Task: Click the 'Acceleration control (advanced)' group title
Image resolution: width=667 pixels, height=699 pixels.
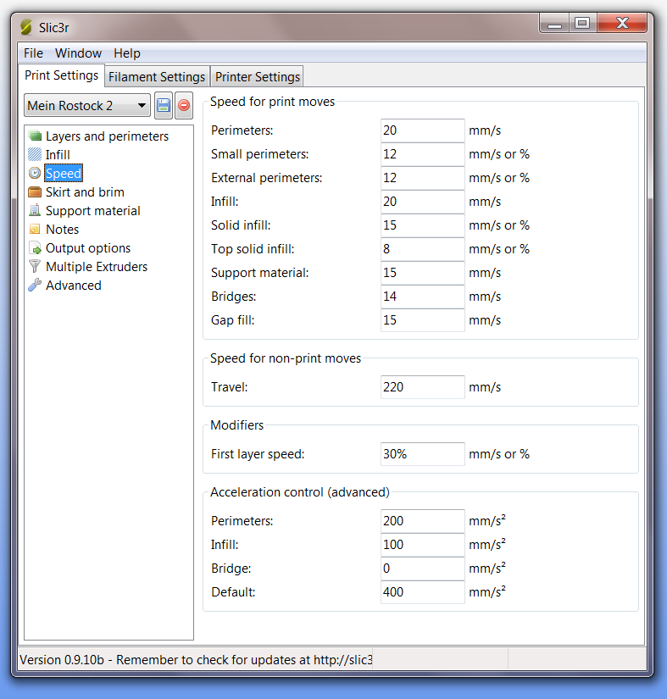Action: [300, 492]
